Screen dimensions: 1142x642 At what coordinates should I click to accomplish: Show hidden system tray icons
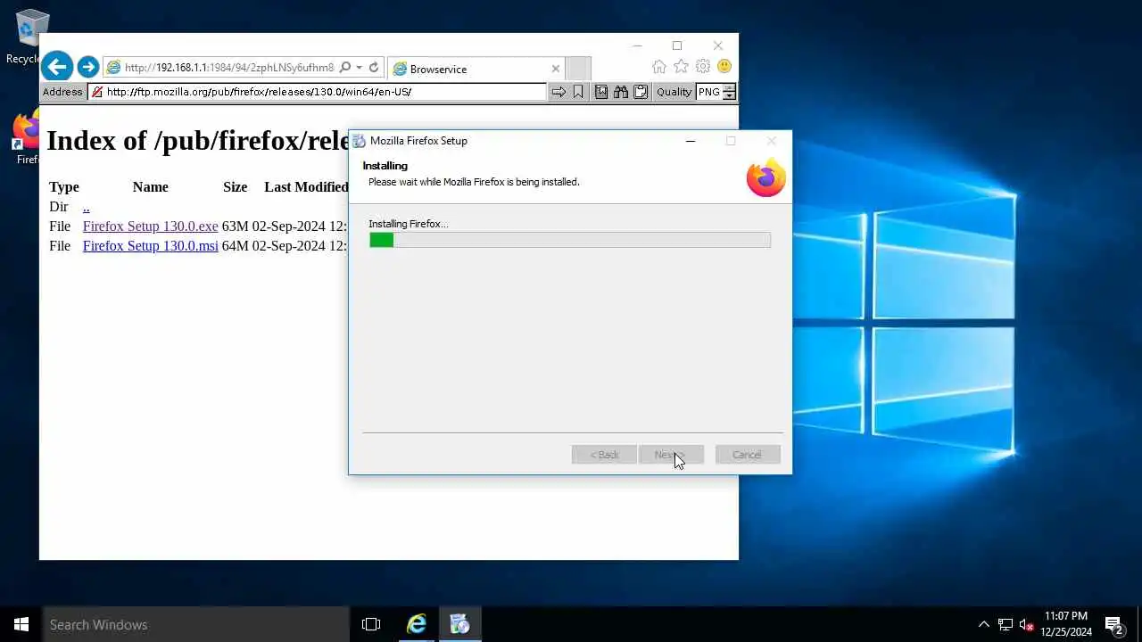point(984,624)
